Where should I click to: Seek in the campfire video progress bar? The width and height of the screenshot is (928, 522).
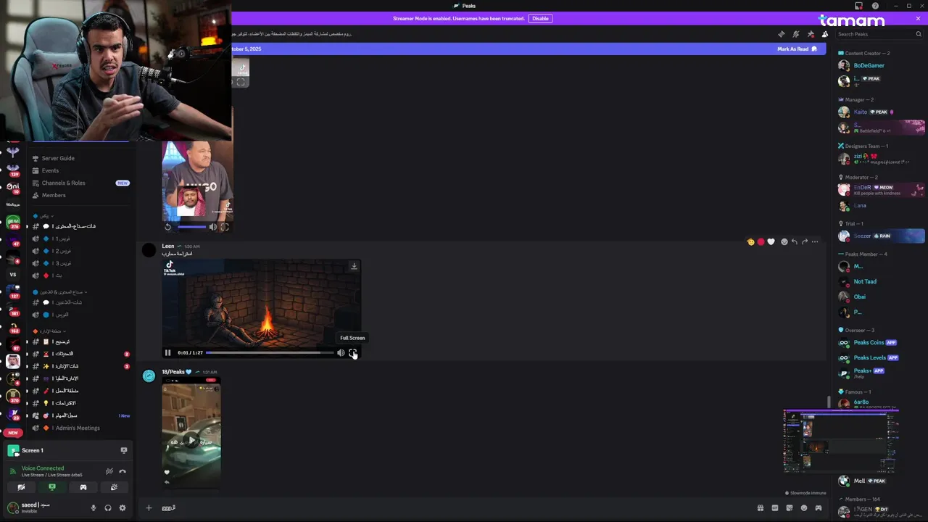point(269,353)
